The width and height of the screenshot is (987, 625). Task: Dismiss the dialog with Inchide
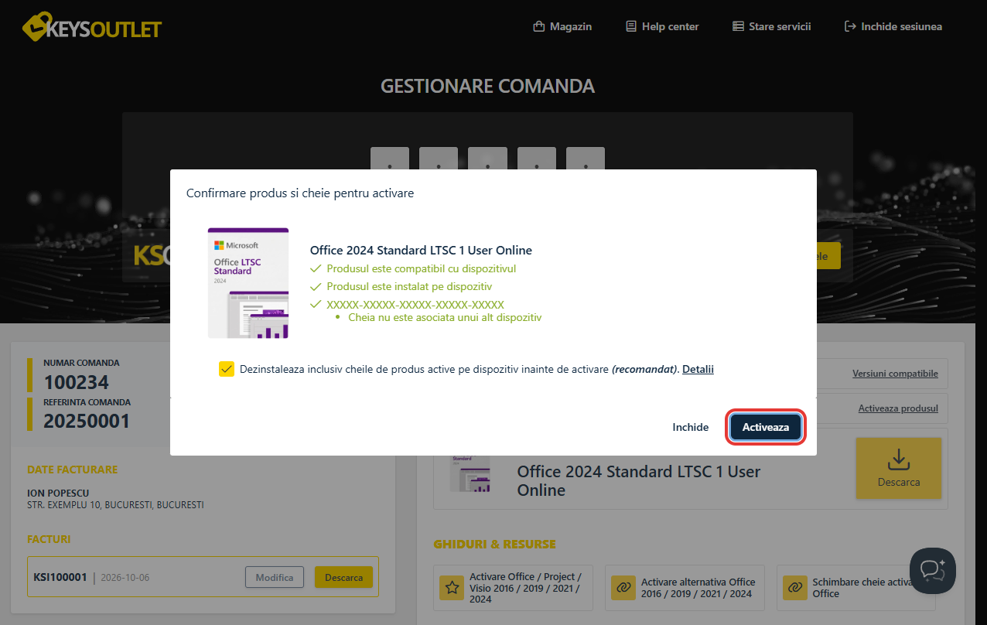pos(691,427)
